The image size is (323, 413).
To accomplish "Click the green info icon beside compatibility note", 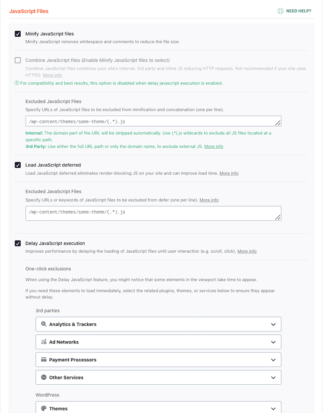I will [x=17, y=83].
